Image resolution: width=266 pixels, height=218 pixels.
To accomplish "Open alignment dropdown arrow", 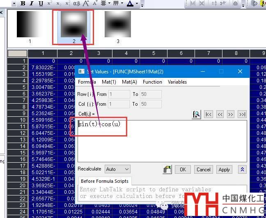I will pos(109,3).
